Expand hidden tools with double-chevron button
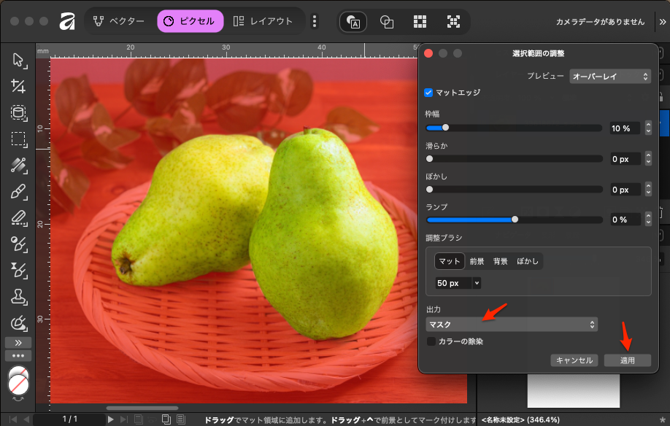Viewport: 670px width, 426px height. click(18, 342)
